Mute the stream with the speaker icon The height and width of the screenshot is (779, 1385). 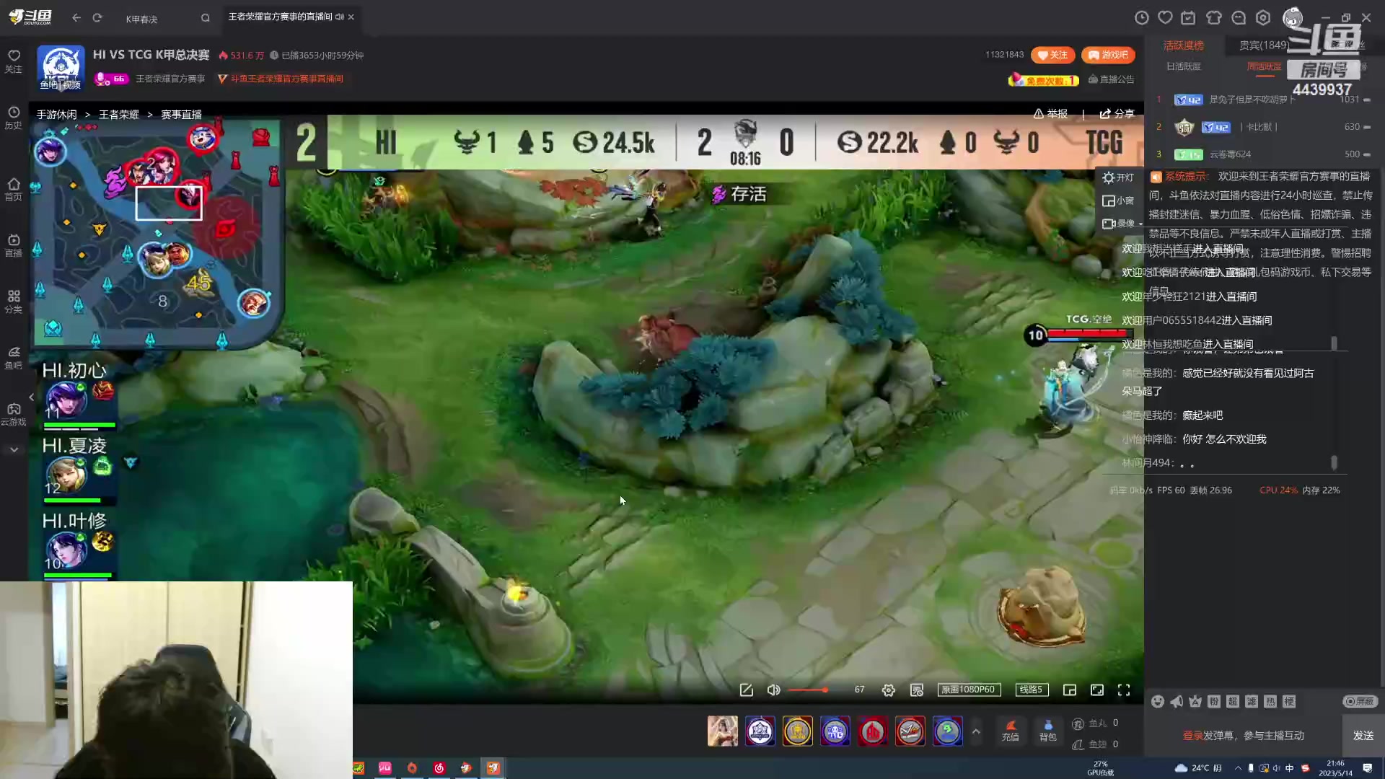click(x=774, y=690)
